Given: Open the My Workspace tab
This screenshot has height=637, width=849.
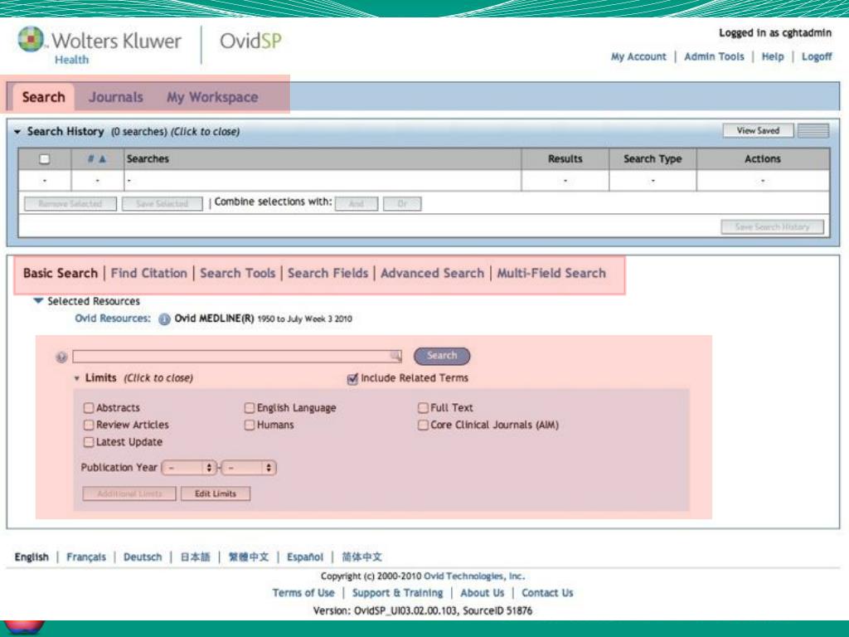Looking at the screenshot, I should point(212,98).
